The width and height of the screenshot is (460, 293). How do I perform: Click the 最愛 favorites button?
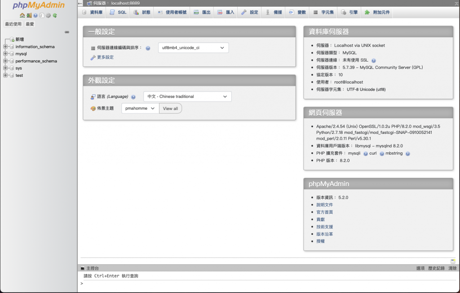tap(30, 24)
